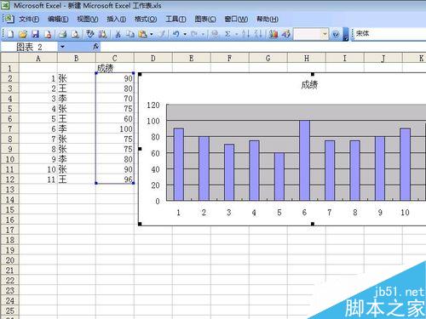Open the Name Box dropdown arrow
426x319 pixels.
point(62,47)
